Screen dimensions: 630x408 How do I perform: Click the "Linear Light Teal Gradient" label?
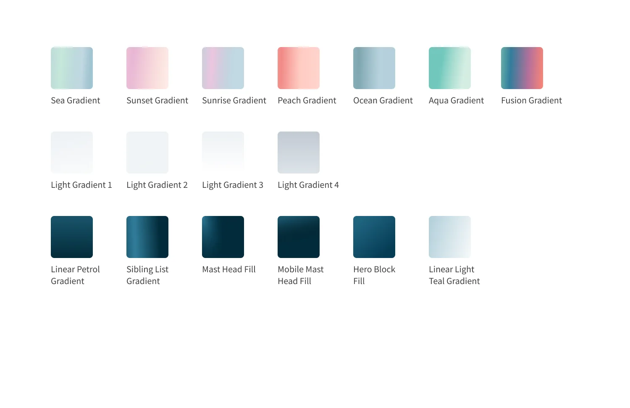pos(454,275)
